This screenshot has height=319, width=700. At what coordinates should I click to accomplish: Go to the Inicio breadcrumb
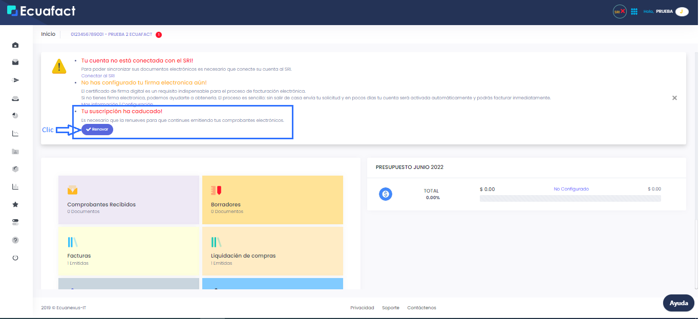point(48,34)
